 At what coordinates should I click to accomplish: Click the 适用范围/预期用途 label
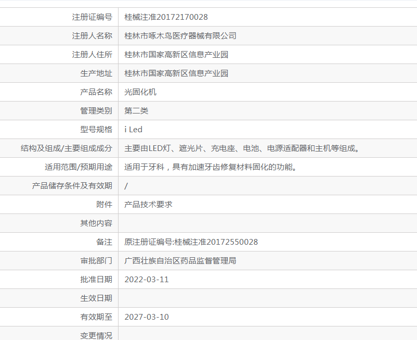click(x=79, y=167)
